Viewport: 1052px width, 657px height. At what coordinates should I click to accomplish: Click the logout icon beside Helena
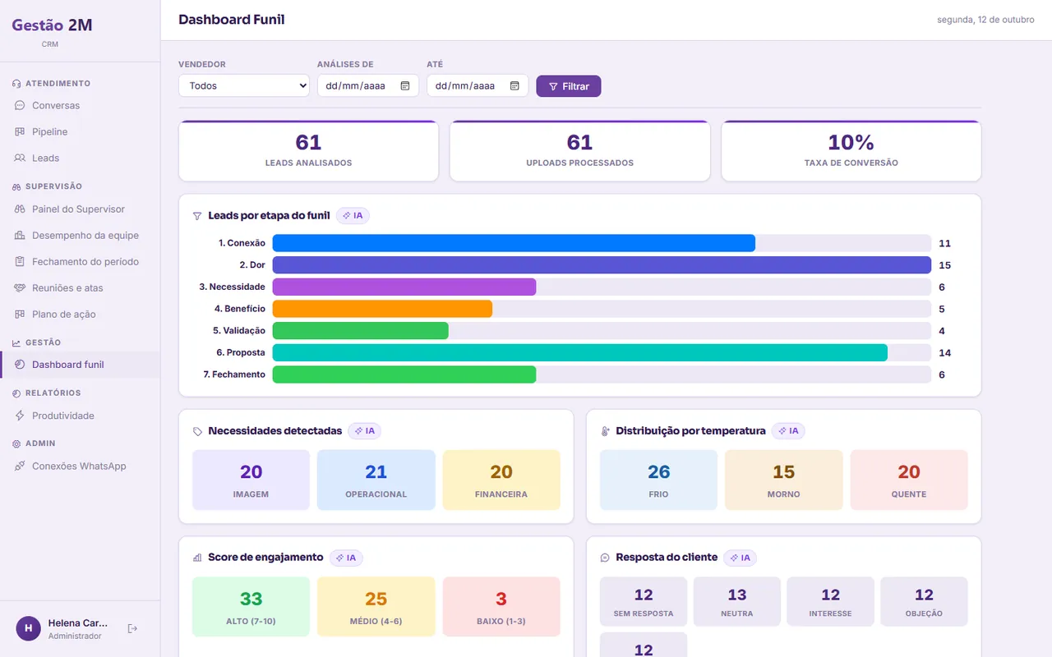click(x=133, y=628)
